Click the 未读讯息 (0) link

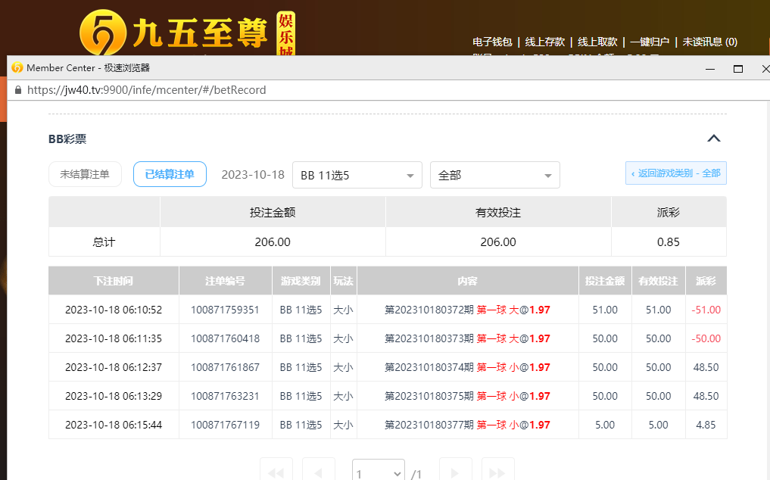pyautogui.click(x=709, y=42)
